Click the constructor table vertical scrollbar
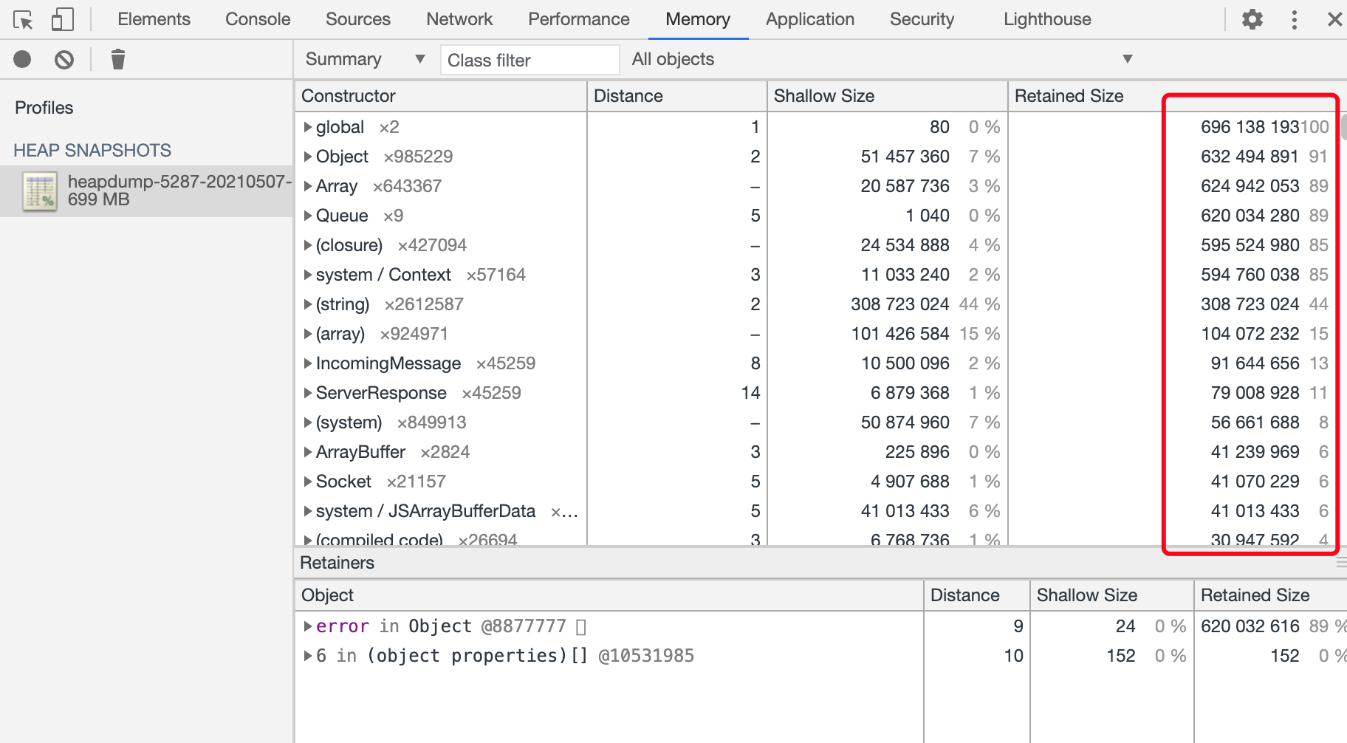This screenshot has width=1347, height=743. pos(1344,127)
